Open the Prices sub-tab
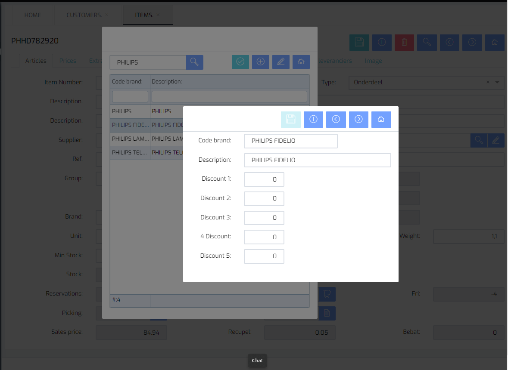 point(68,61)
